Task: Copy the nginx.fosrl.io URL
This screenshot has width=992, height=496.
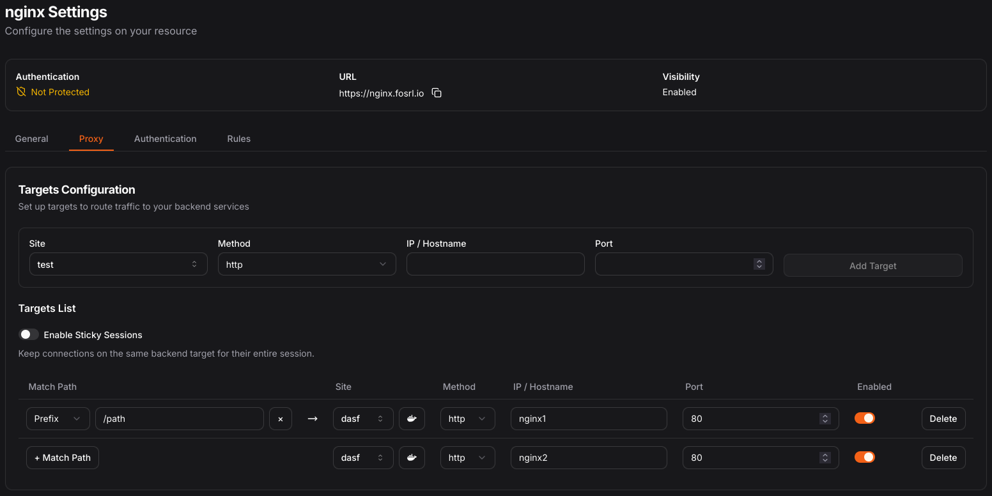Action: [x=437, y=93]
